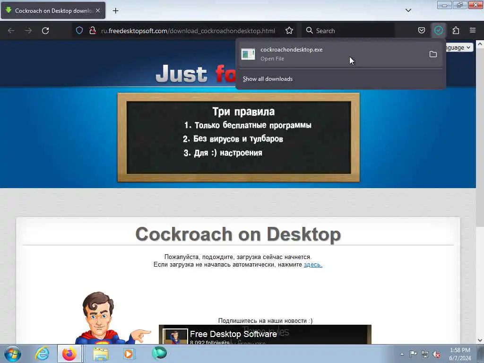
Task: Select the Cockroach on Desktop download tab
Action: 53,10
